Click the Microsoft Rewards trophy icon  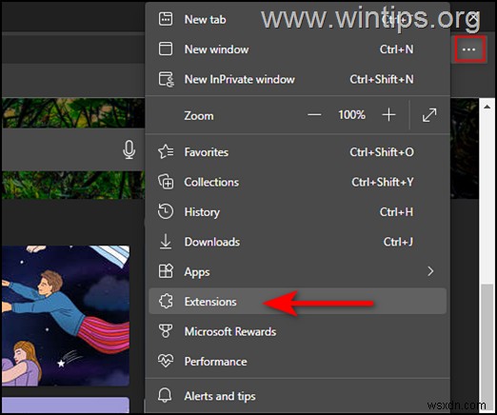click(x=166, y=331)
